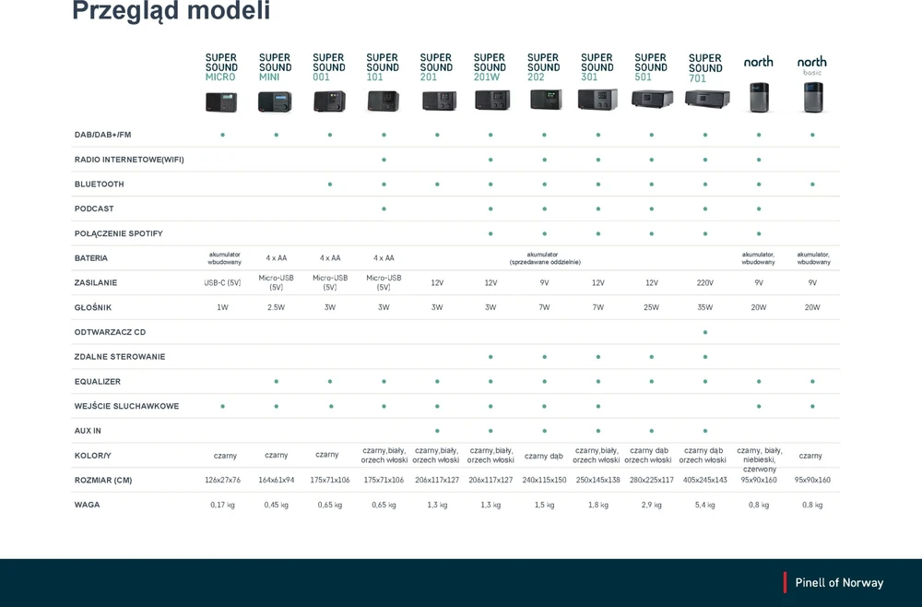922x607 pixels.
Task: Click the Super Sound Mini radio image
Action: point(275,101)
